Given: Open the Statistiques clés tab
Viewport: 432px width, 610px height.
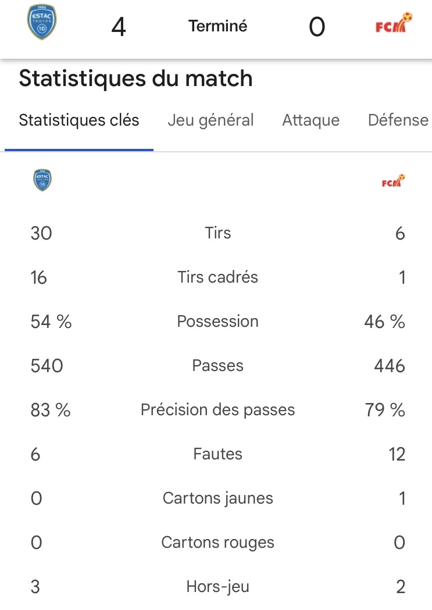Looking at the screenshot, I should tap(79, 120).
